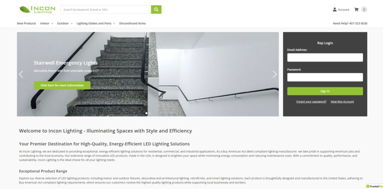The image size is (383, 189).
Task: Click the cart item count badge
Action: (x=364, y=10)
